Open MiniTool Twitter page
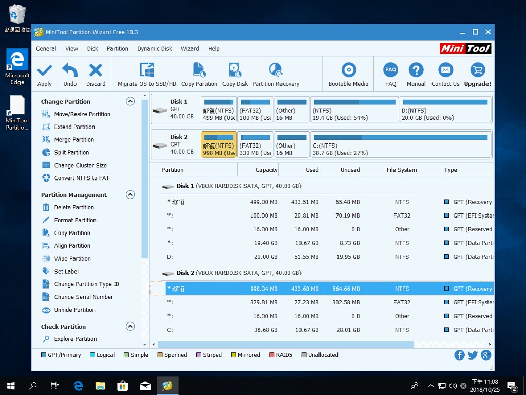Image resolution: width=526 pixels, height=395 pixels. [x=473, y=355]
